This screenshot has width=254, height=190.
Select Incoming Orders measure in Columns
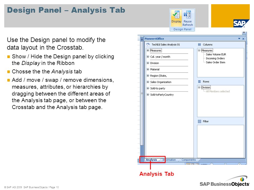pos(215,58)
